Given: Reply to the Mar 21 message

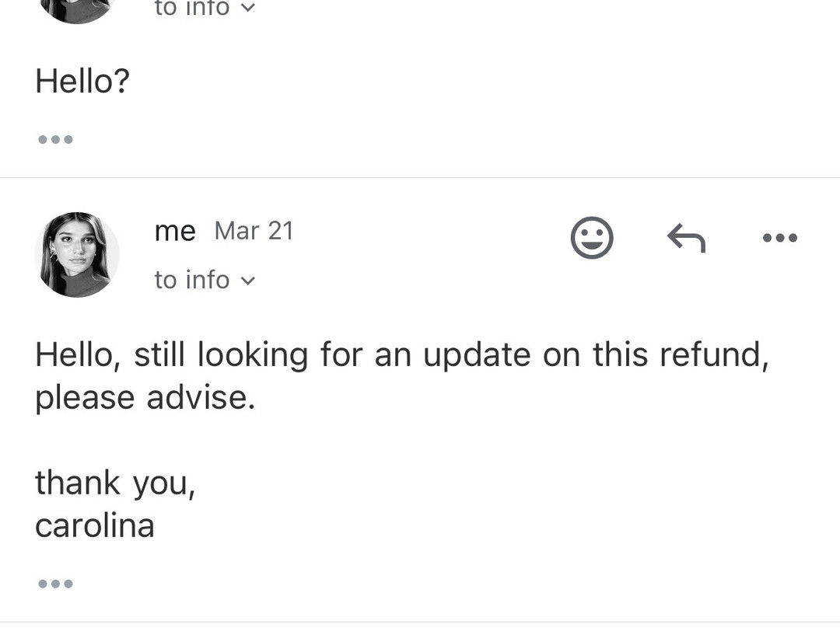Looking at the screenshot, I should (686, 237).
